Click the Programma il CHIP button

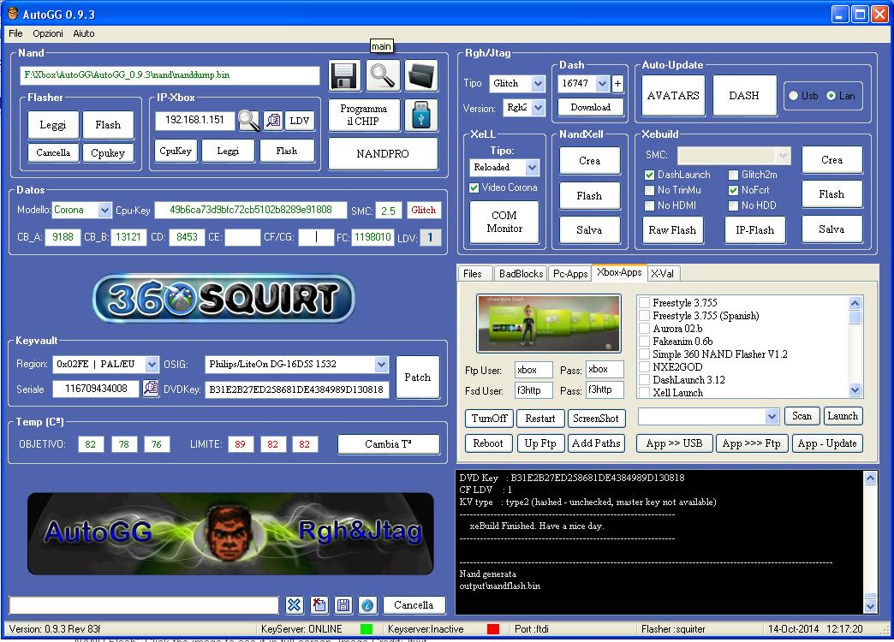(363, 115)
